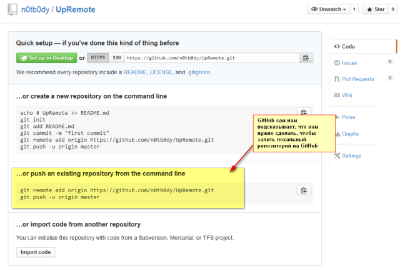Open the Pulse tab
The height and width of the screenshot is (269, 400).
tap(348, 117)
